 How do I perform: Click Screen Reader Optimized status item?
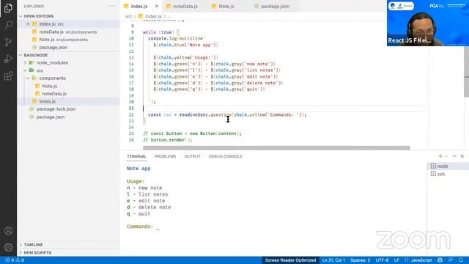(x=290, y=260)
